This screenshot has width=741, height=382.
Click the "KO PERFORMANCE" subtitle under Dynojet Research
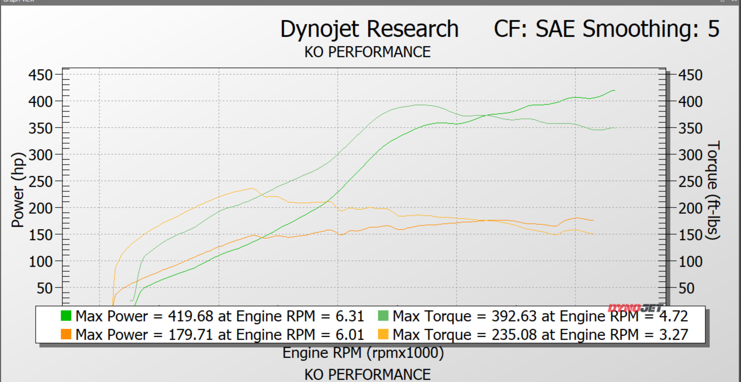(368, 52)
